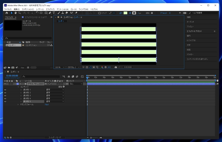Open the エフェクト(T) menu

[x=50, y=9]
